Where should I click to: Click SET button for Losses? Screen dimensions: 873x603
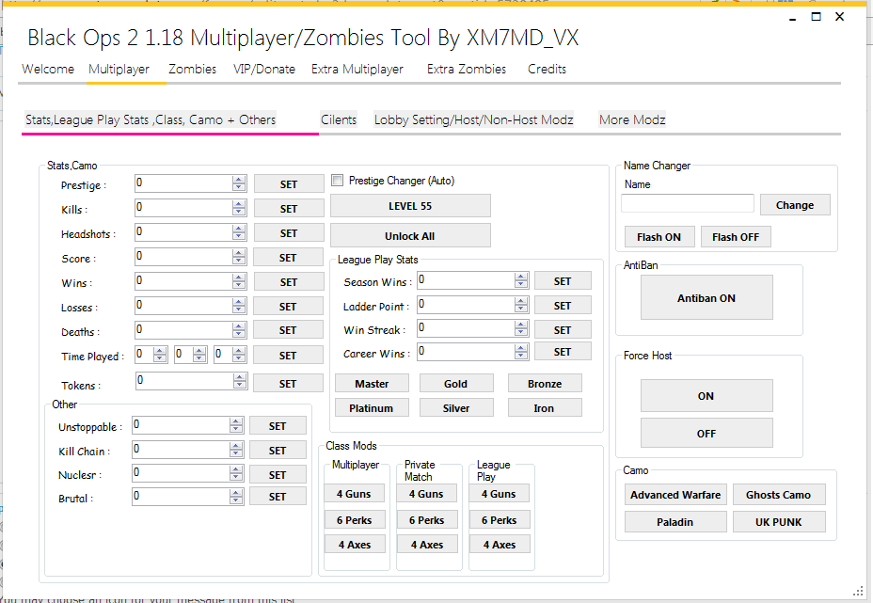click(x=289, y=307)
